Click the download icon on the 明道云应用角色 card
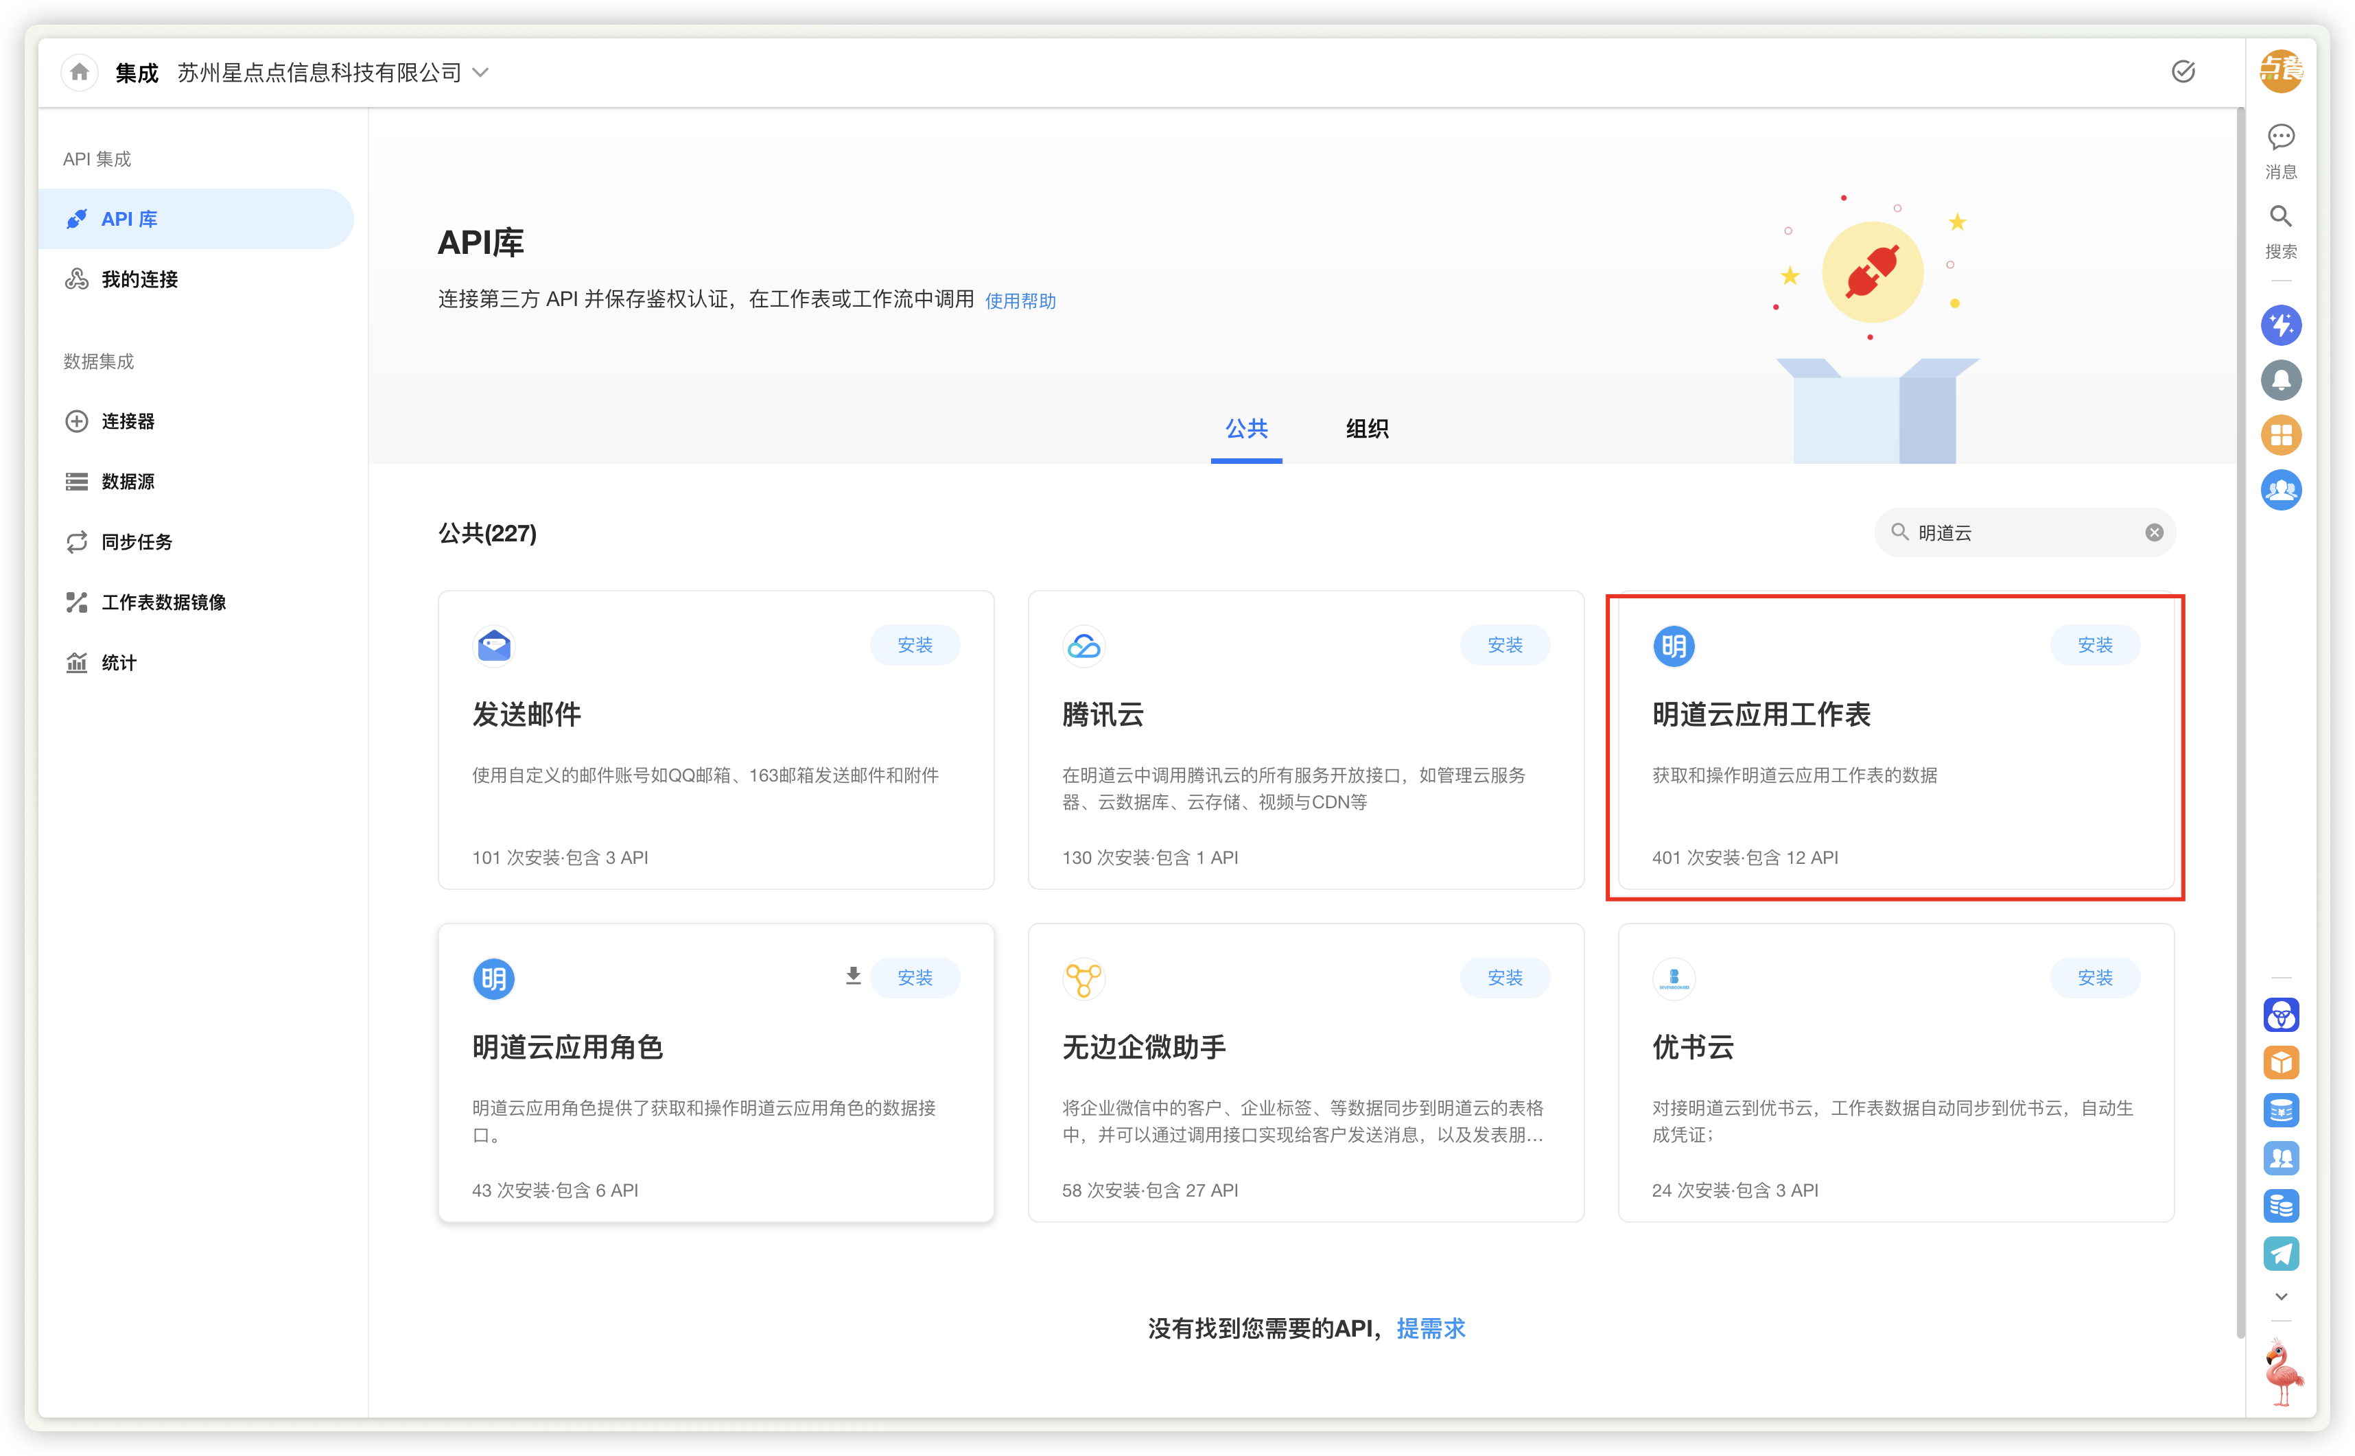 click(x=853, y=976)
